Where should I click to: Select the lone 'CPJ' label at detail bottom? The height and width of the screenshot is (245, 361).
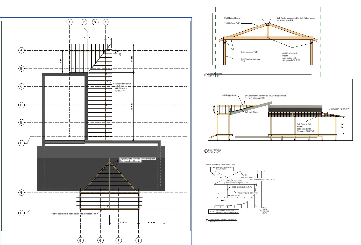click(225, 200)
